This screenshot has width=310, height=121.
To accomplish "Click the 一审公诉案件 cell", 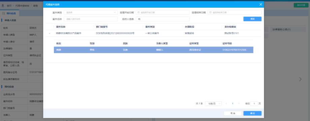I will tap(152, 33).
